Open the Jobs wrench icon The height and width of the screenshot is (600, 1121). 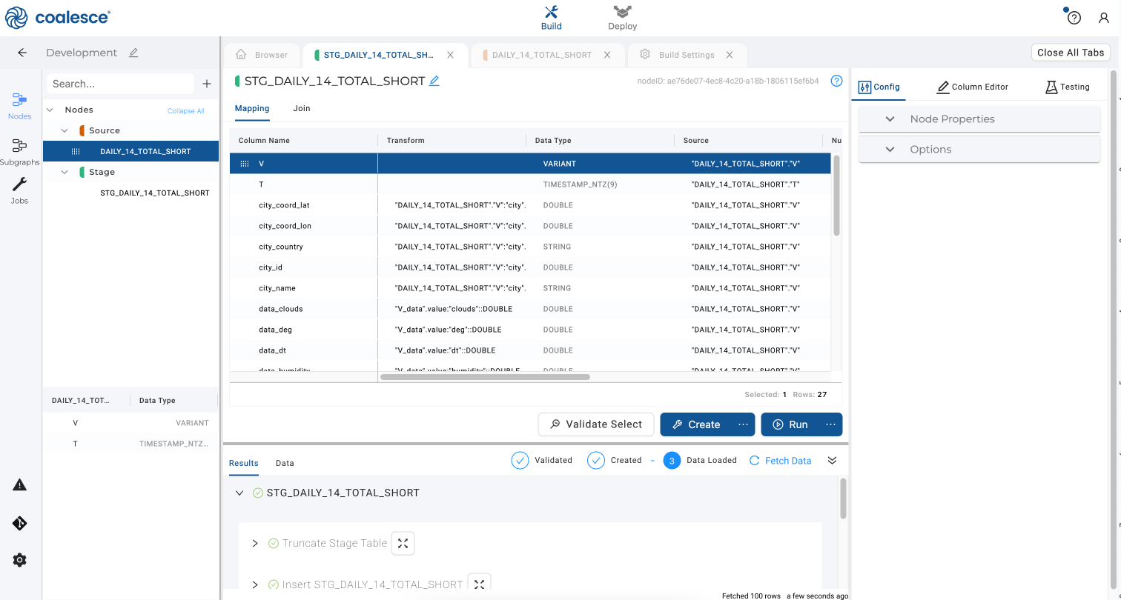(x=20, y=190)
